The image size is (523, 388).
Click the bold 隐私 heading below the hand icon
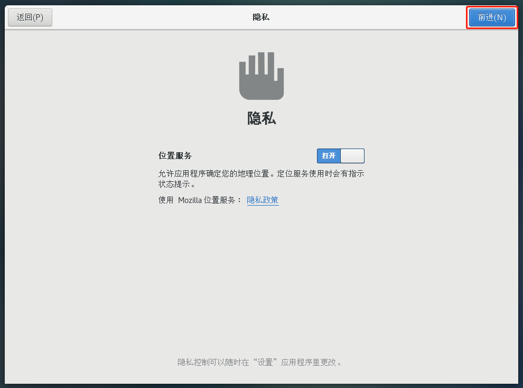(x=261, y=118)
